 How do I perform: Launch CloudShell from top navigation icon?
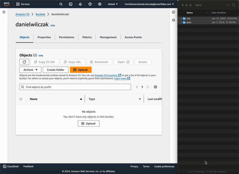coord(71,4)
